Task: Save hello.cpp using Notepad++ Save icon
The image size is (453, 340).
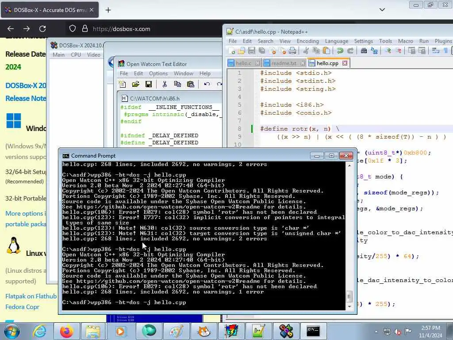Action: click(x=252, y=51)
